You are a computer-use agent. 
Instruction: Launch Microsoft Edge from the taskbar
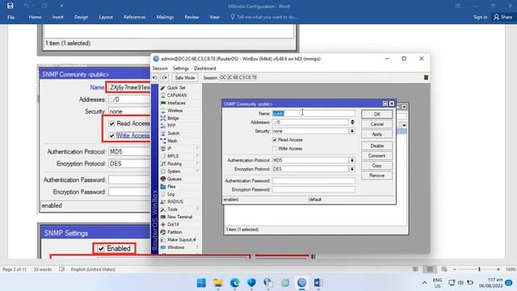pos(235,283)
